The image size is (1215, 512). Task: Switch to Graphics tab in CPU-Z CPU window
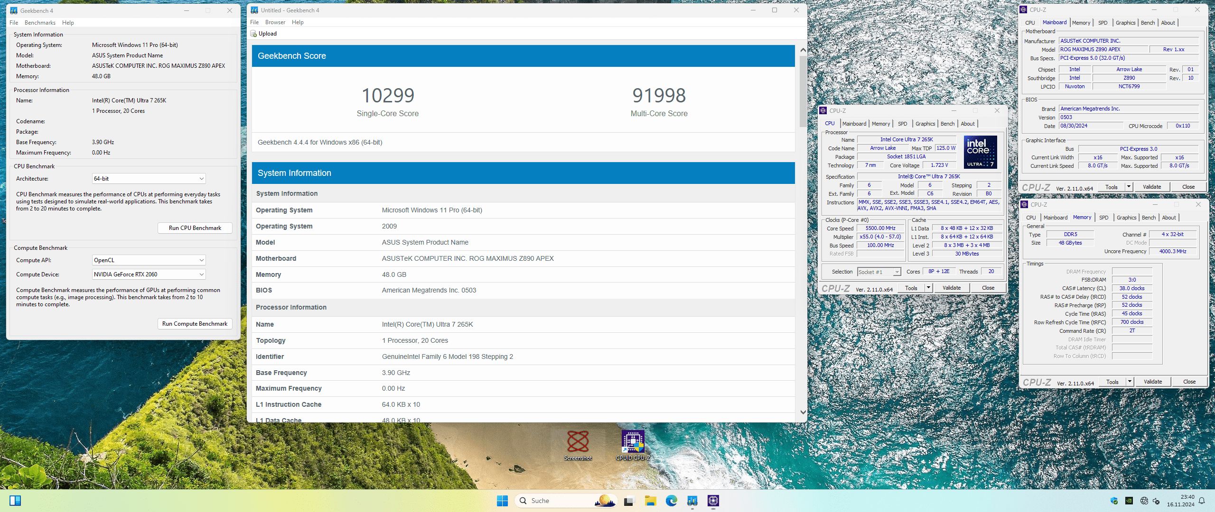coord(925,124)
